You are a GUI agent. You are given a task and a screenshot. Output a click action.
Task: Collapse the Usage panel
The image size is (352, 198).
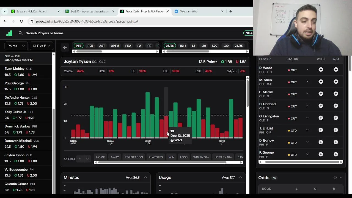click(x=241, y=177)
